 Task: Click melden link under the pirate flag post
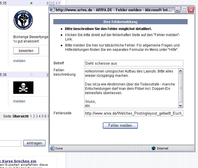point(19,101)
